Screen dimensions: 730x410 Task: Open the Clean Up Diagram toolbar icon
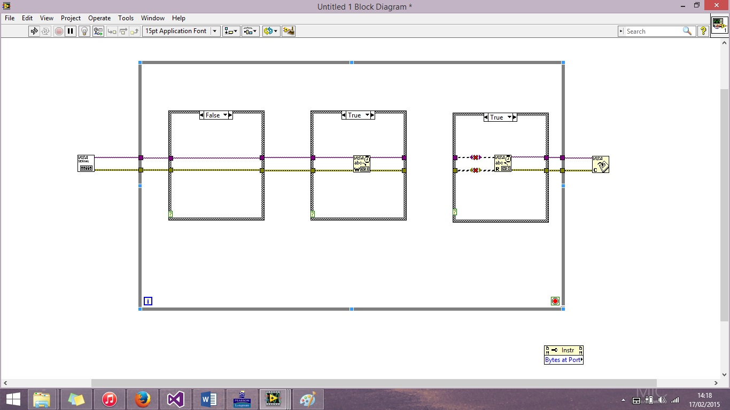tap(289, 31)
